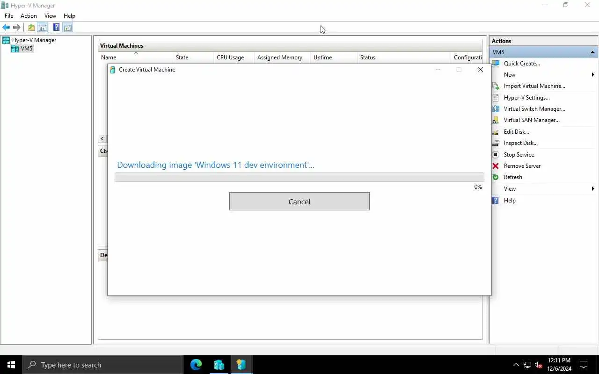The width and height of the screenshot is (599, 374).
Task: Click Stop Service action
Action: click(519, 155)
